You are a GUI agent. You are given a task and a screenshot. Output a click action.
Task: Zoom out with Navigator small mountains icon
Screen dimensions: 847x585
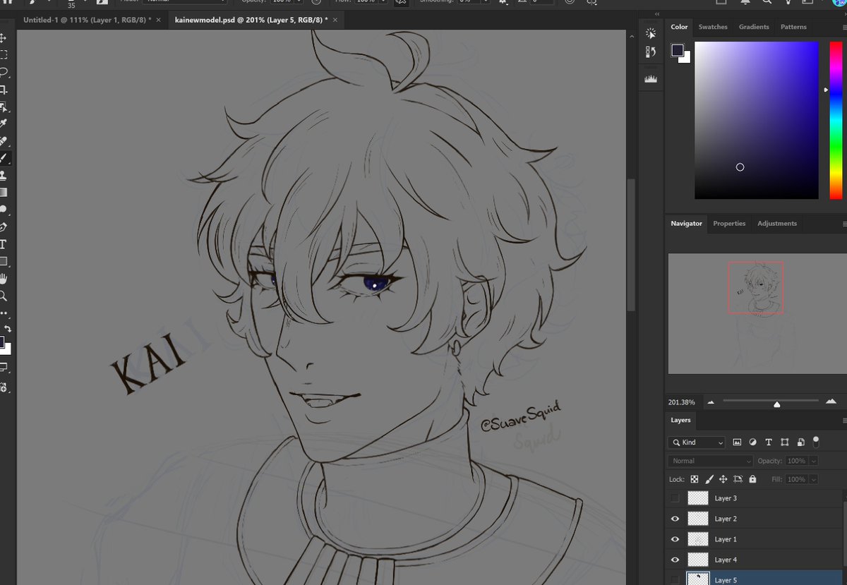711,402
